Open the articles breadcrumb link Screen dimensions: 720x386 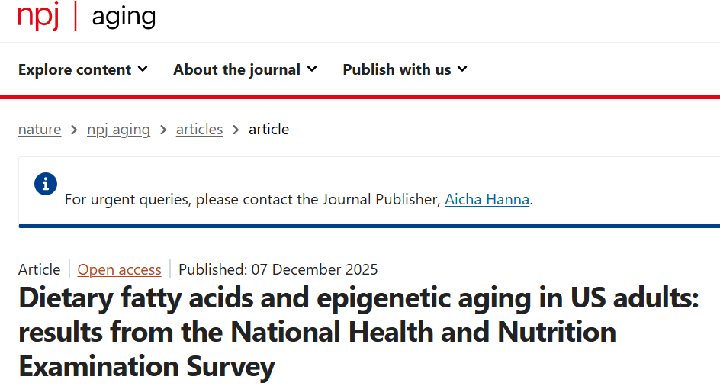click(199, 130)
